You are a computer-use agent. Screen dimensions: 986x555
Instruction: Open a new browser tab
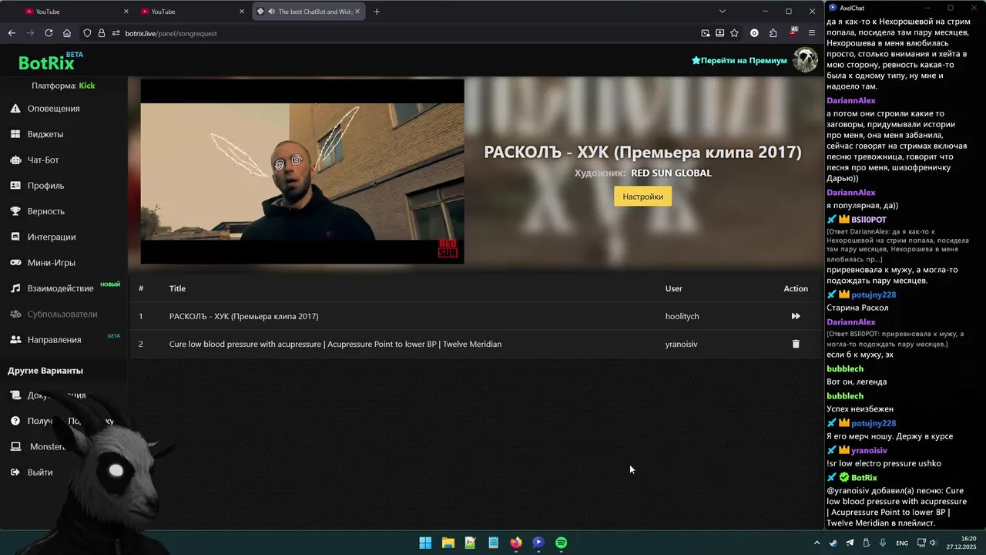click(x=377, y=12)
